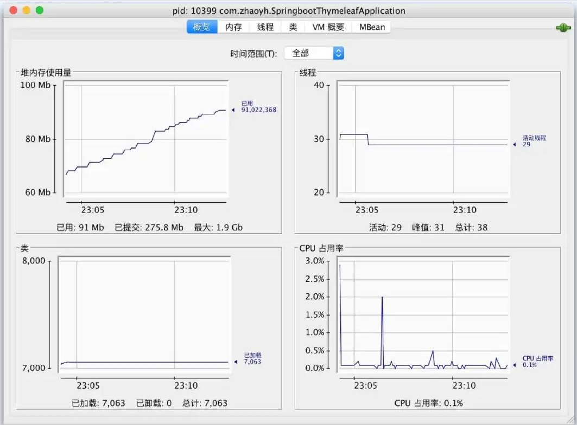Select the 概览 overview tab
This screenshot has height=425, width=577.
tap(202, 27)
